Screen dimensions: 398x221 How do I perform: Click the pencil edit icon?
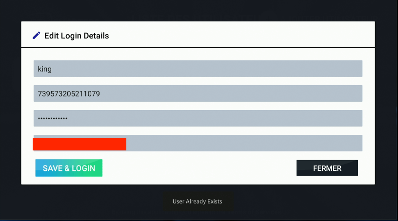[37, 36]
